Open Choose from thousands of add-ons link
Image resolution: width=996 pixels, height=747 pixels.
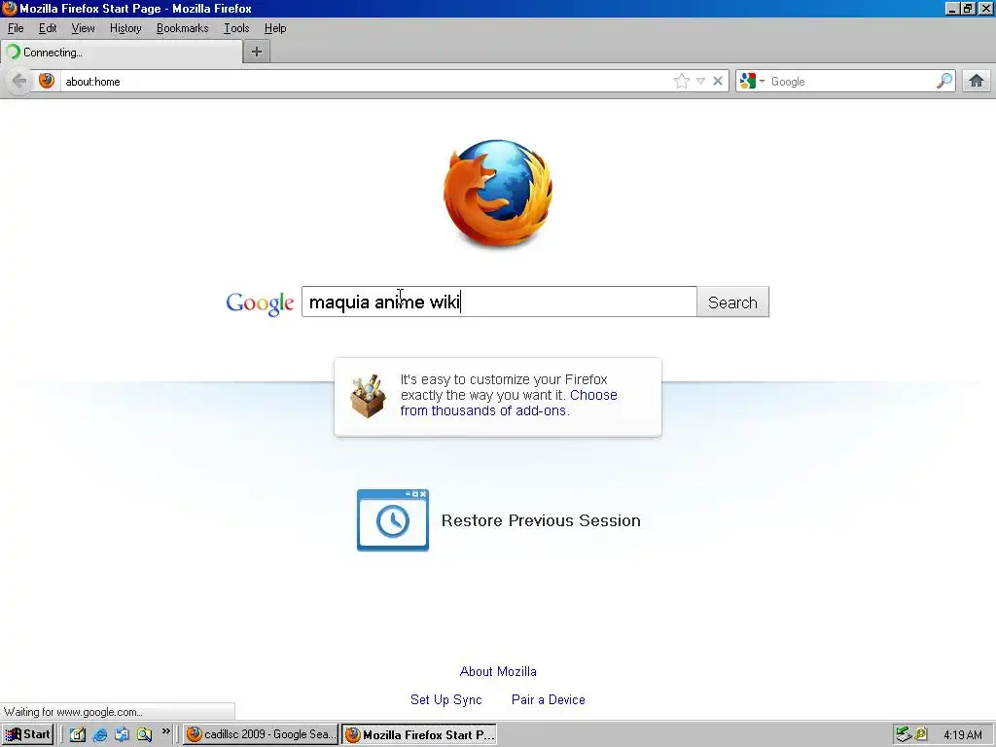click(509, 403)
